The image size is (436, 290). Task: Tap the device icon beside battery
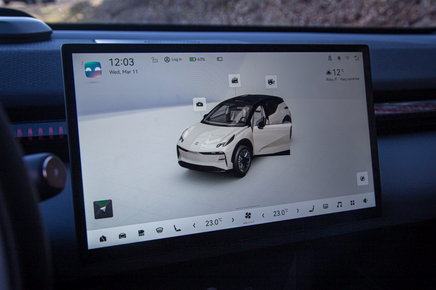click(x=219, y=59)
